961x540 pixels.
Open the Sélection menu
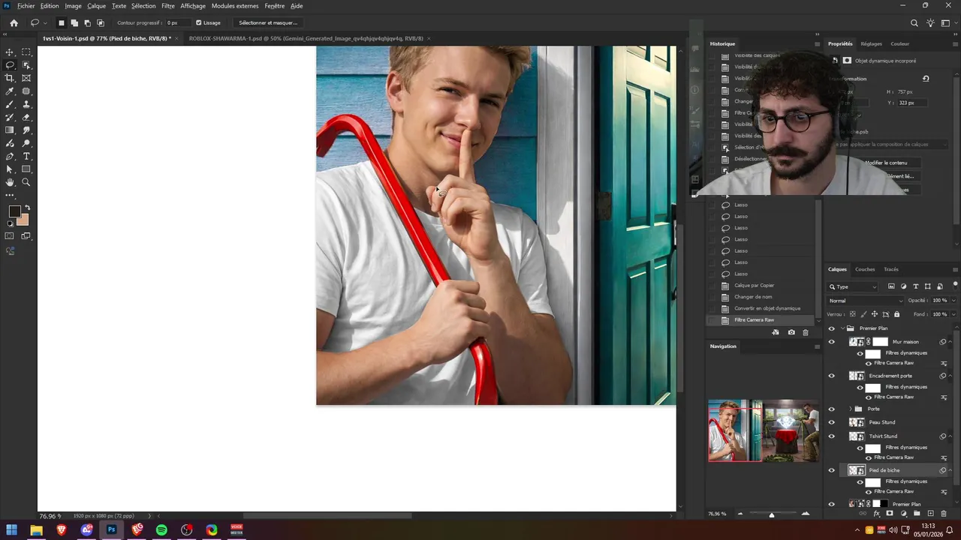pyautogui.click(x=143, y=6)
